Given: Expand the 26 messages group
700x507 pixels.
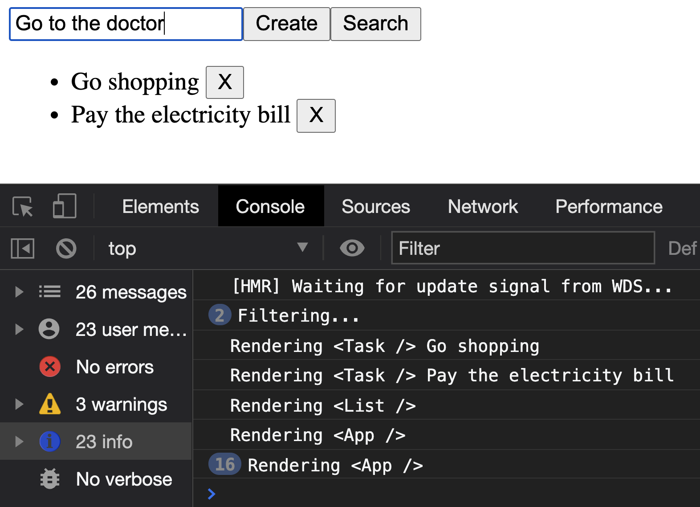Looking at the screenshot, I should 19,292.
